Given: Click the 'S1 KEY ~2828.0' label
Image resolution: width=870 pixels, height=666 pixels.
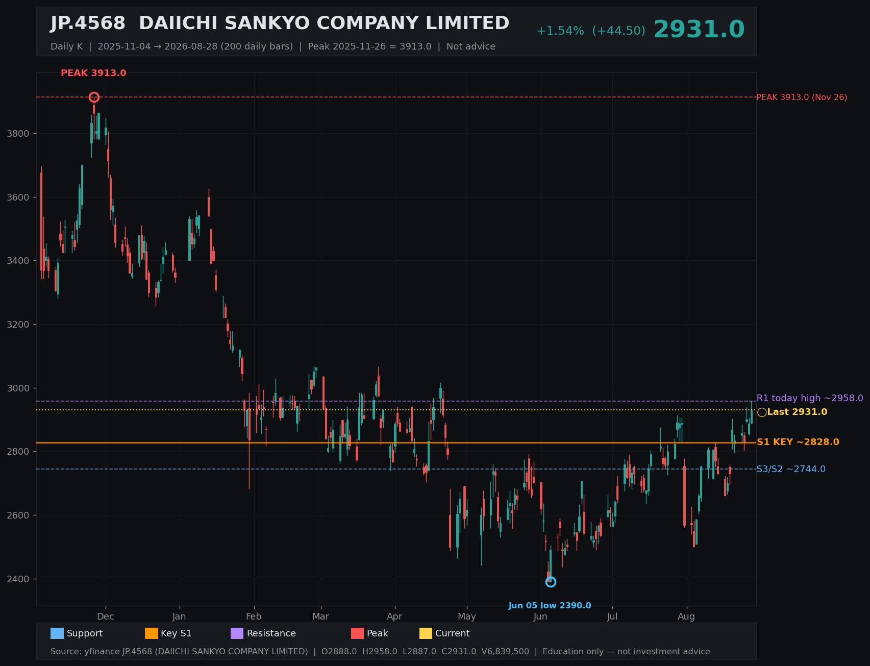Looking at the screenshot, I should [x=798, y=442].
